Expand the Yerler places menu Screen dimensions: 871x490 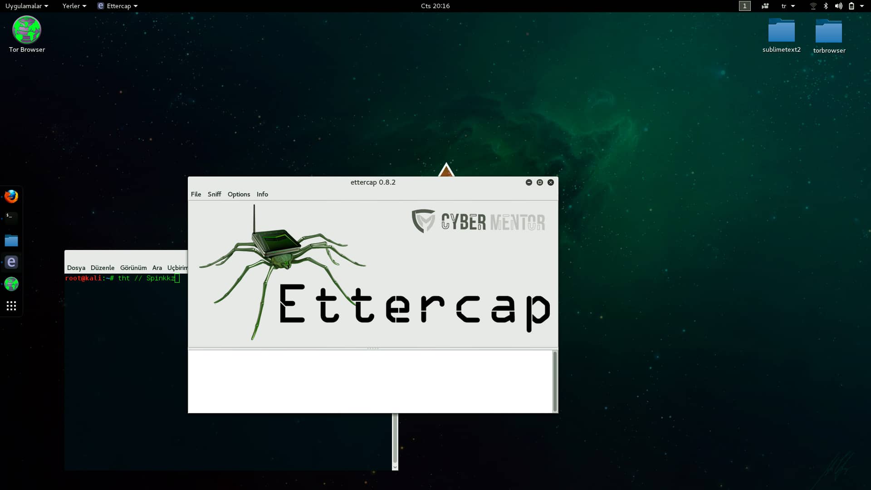(74, 6)
